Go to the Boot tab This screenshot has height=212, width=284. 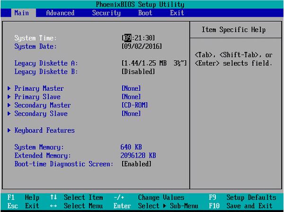[x=145, y=13]
